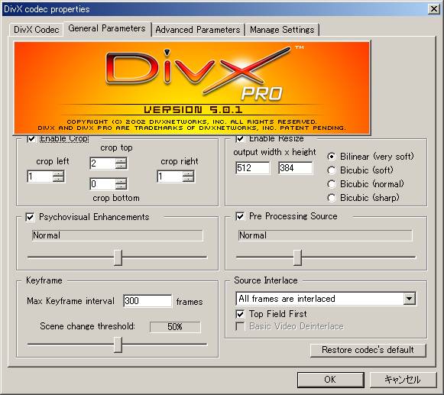Viewport: 444px width, 395px height.
Task: Click the crop left input field
Action: click(x=40, y=176)
